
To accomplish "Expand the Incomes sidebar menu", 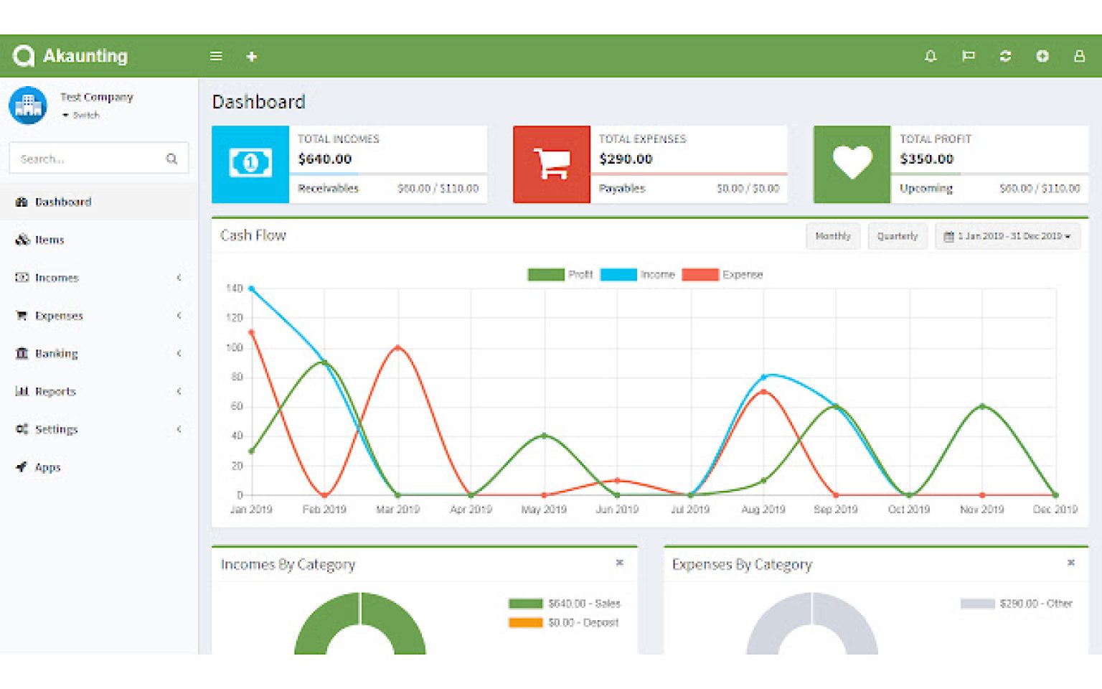I will pyautogui.click(x=57, y=278).
